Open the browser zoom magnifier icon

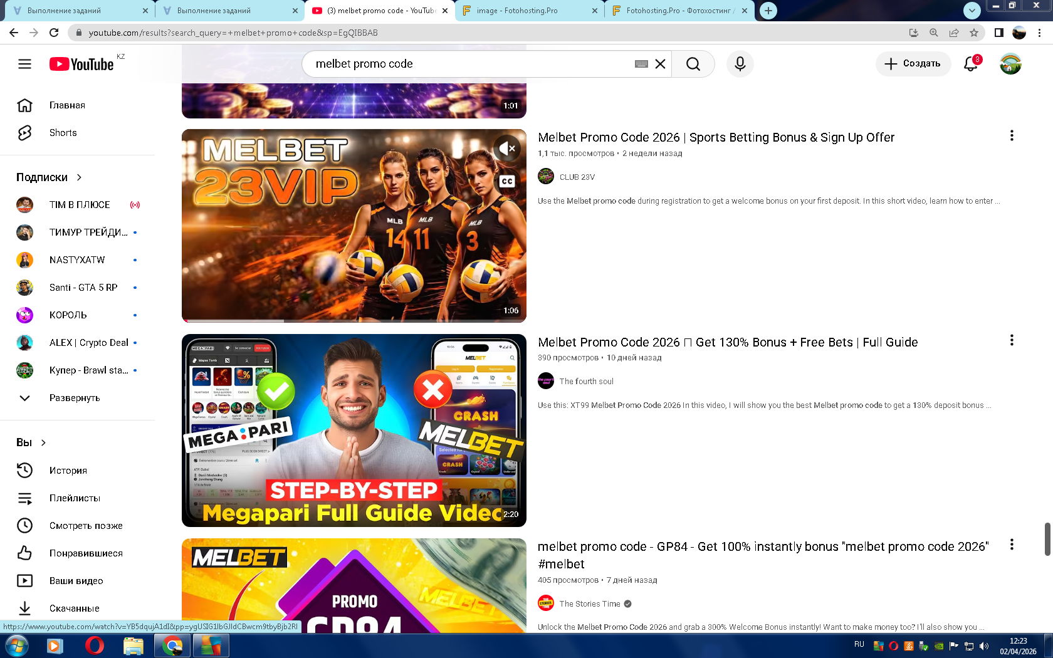934,33
